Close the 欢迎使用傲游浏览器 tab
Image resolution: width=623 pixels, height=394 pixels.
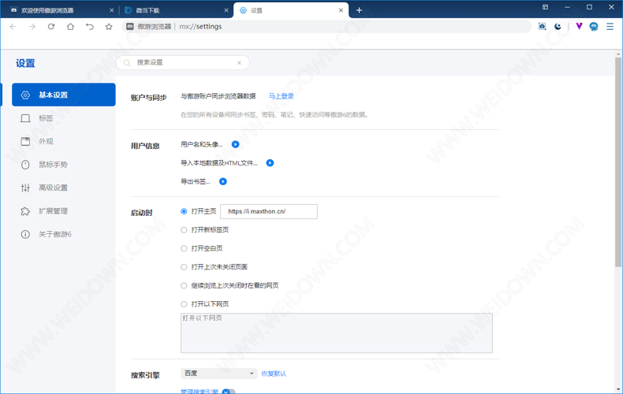(x=112, y=10)
